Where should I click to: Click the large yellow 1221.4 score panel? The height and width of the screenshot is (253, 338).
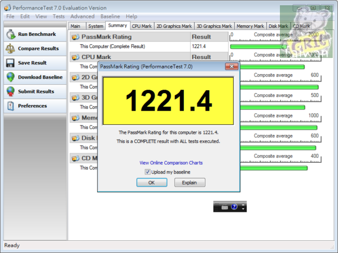pyautogui.click(x=168, y=101)
